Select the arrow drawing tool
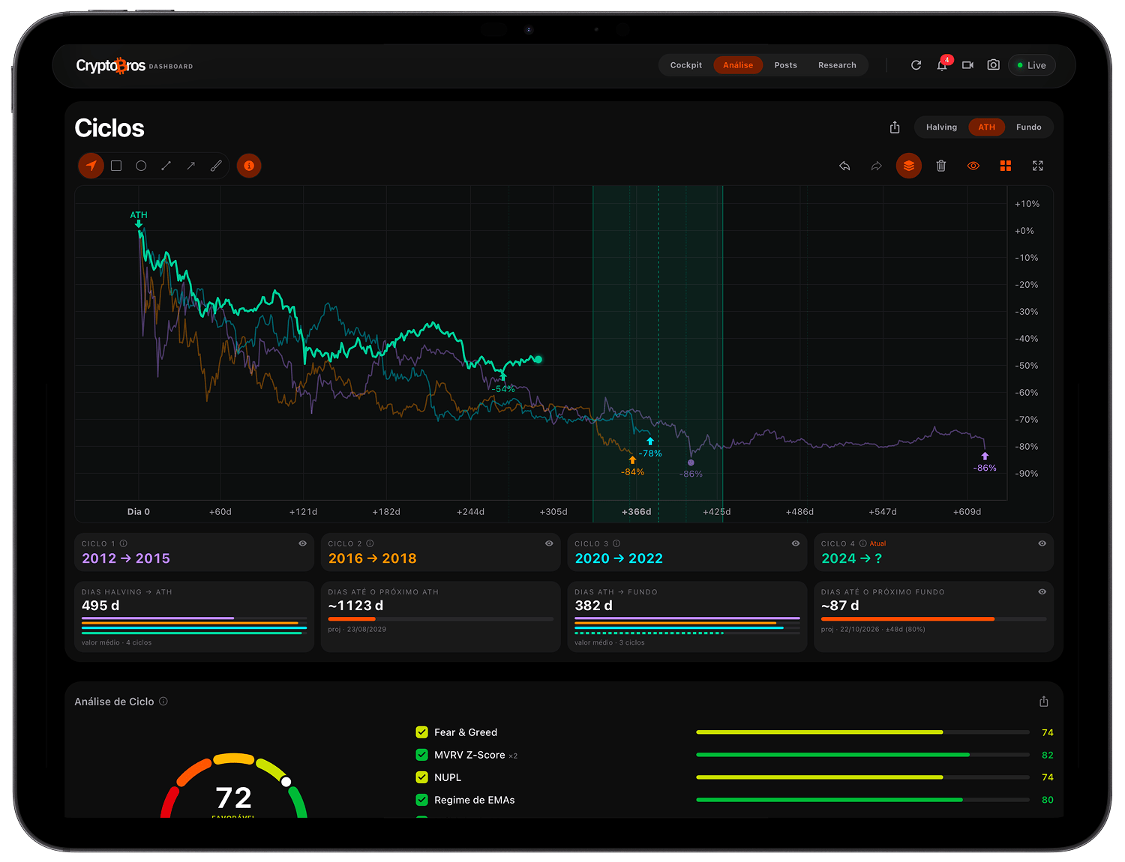The width and height of the screenshot is (1125, 862). [191, 166]
